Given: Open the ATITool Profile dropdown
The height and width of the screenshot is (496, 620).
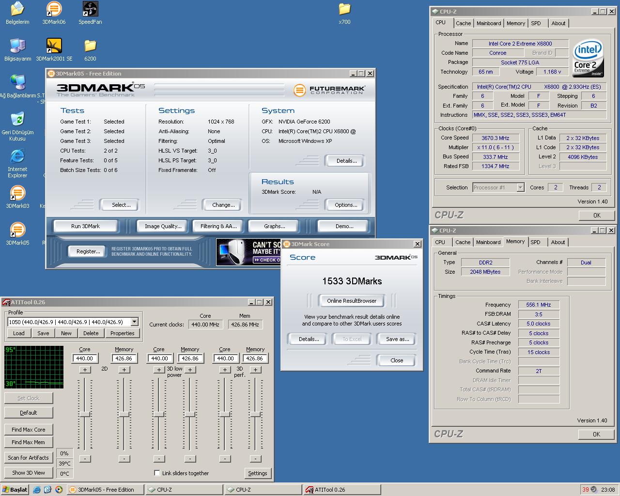Looking at the screenshot, I should [x=134, y=322].
